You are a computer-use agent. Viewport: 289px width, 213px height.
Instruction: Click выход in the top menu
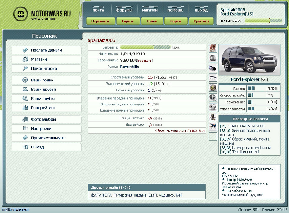pyautogui.click(x=201, y=10)
